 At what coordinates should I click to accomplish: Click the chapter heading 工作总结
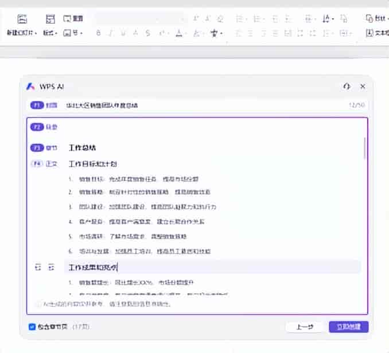83,148
